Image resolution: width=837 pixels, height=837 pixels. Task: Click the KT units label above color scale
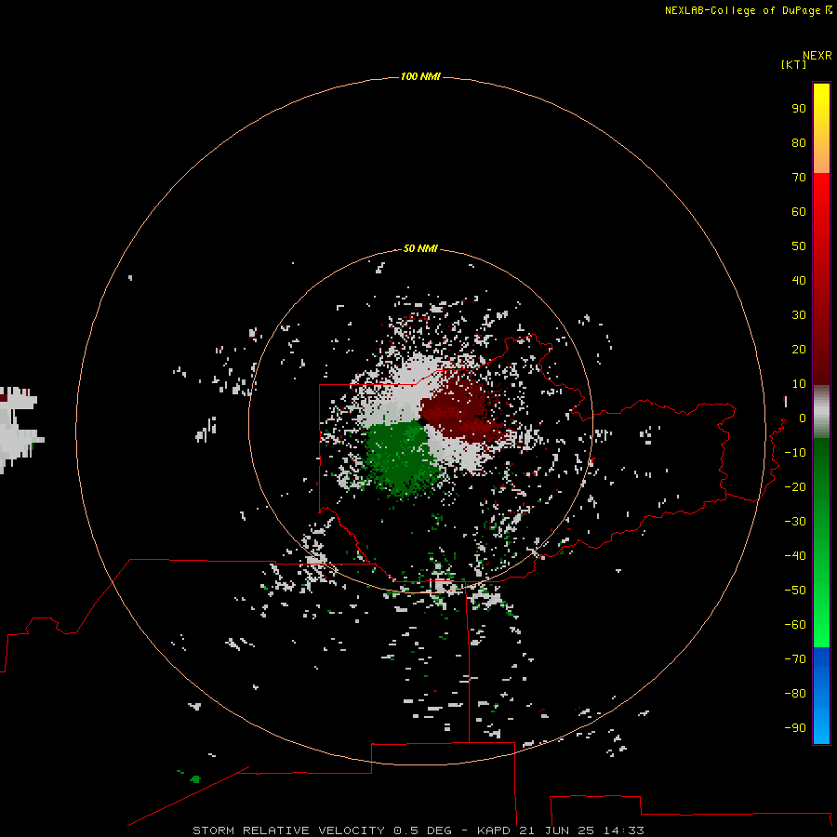(793, 64)
